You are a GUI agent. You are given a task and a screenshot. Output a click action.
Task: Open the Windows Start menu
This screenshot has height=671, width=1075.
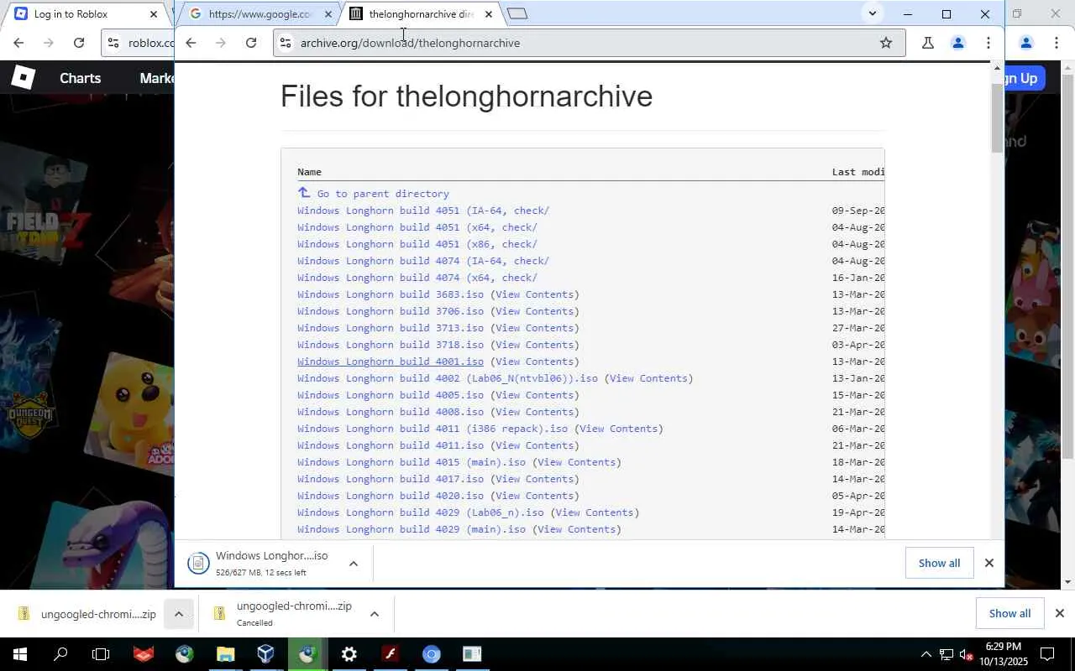click(20, 654)
